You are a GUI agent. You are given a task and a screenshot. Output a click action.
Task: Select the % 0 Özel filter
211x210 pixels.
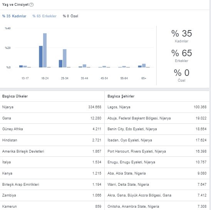(70, 16)
